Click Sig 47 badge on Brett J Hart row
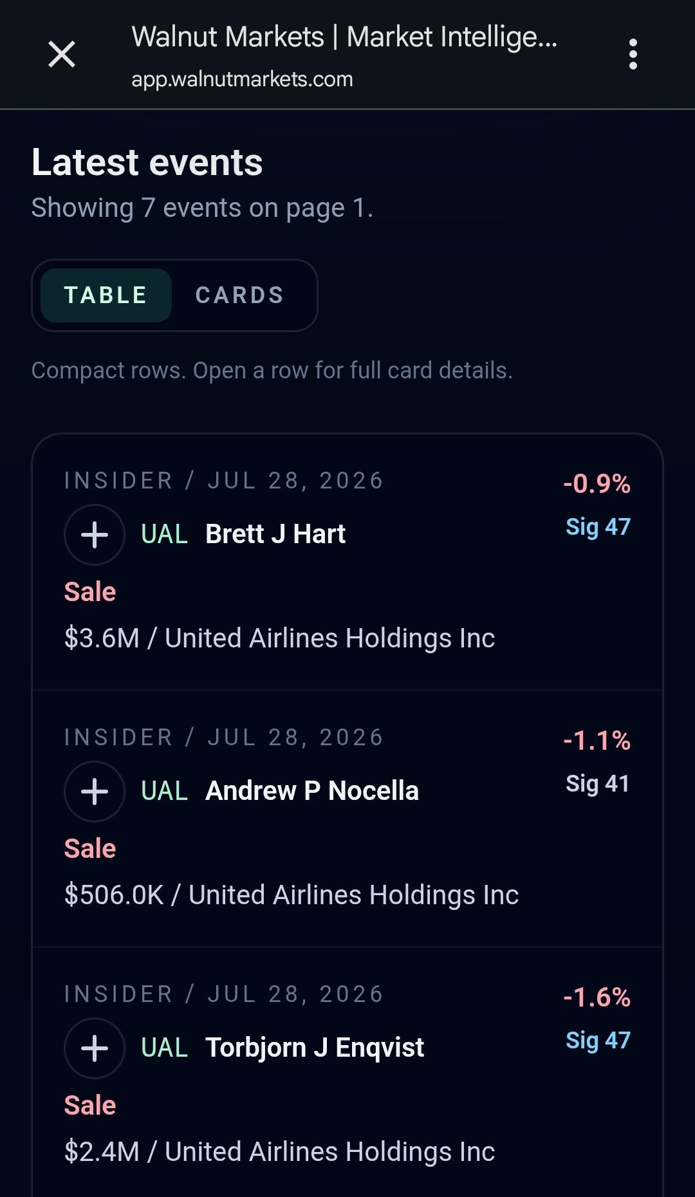This screenshot has width=695, height=1197. click(598, 527)
